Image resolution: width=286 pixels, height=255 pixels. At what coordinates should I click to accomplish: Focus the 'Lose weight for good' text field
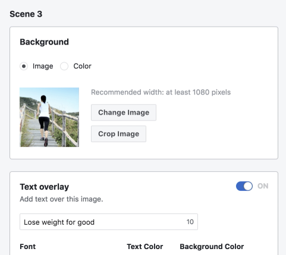[x=109, y=222]
